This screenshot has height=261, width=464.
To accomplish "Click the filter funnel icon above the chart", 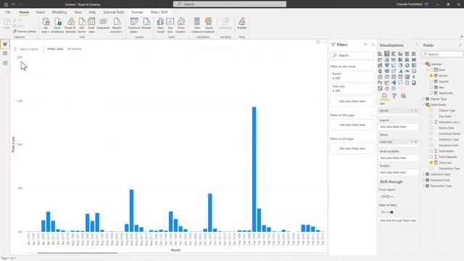I will point(318,43).
